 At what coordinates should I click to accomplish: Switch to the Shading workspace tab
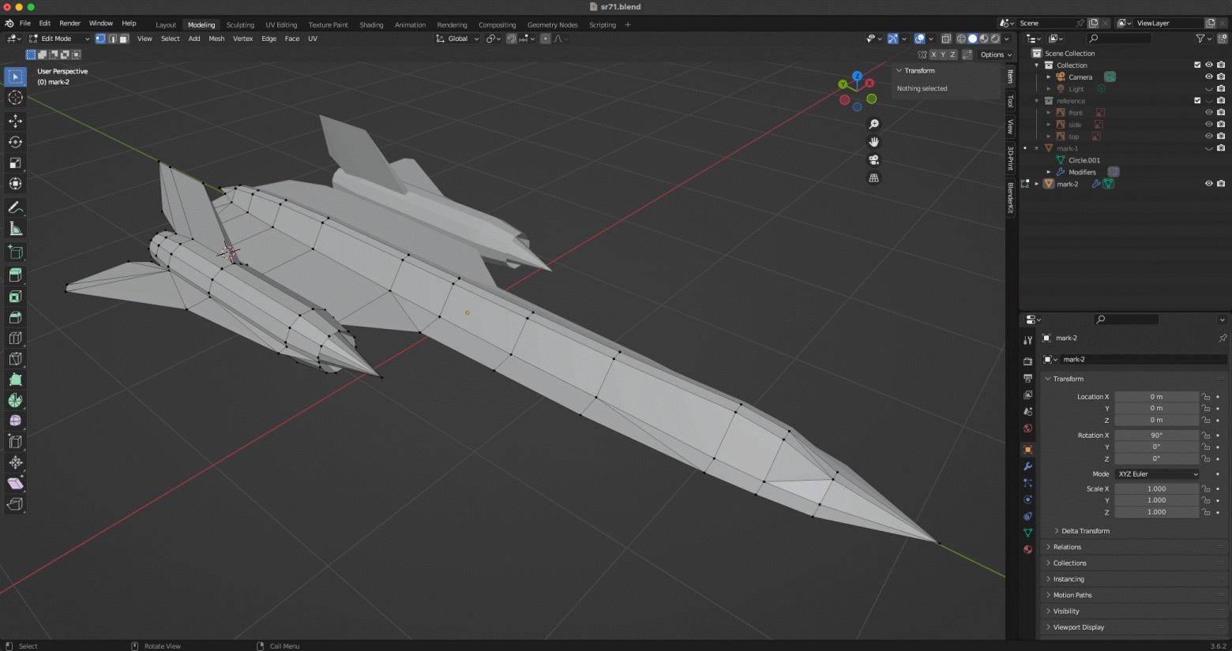tap(371, 24)
